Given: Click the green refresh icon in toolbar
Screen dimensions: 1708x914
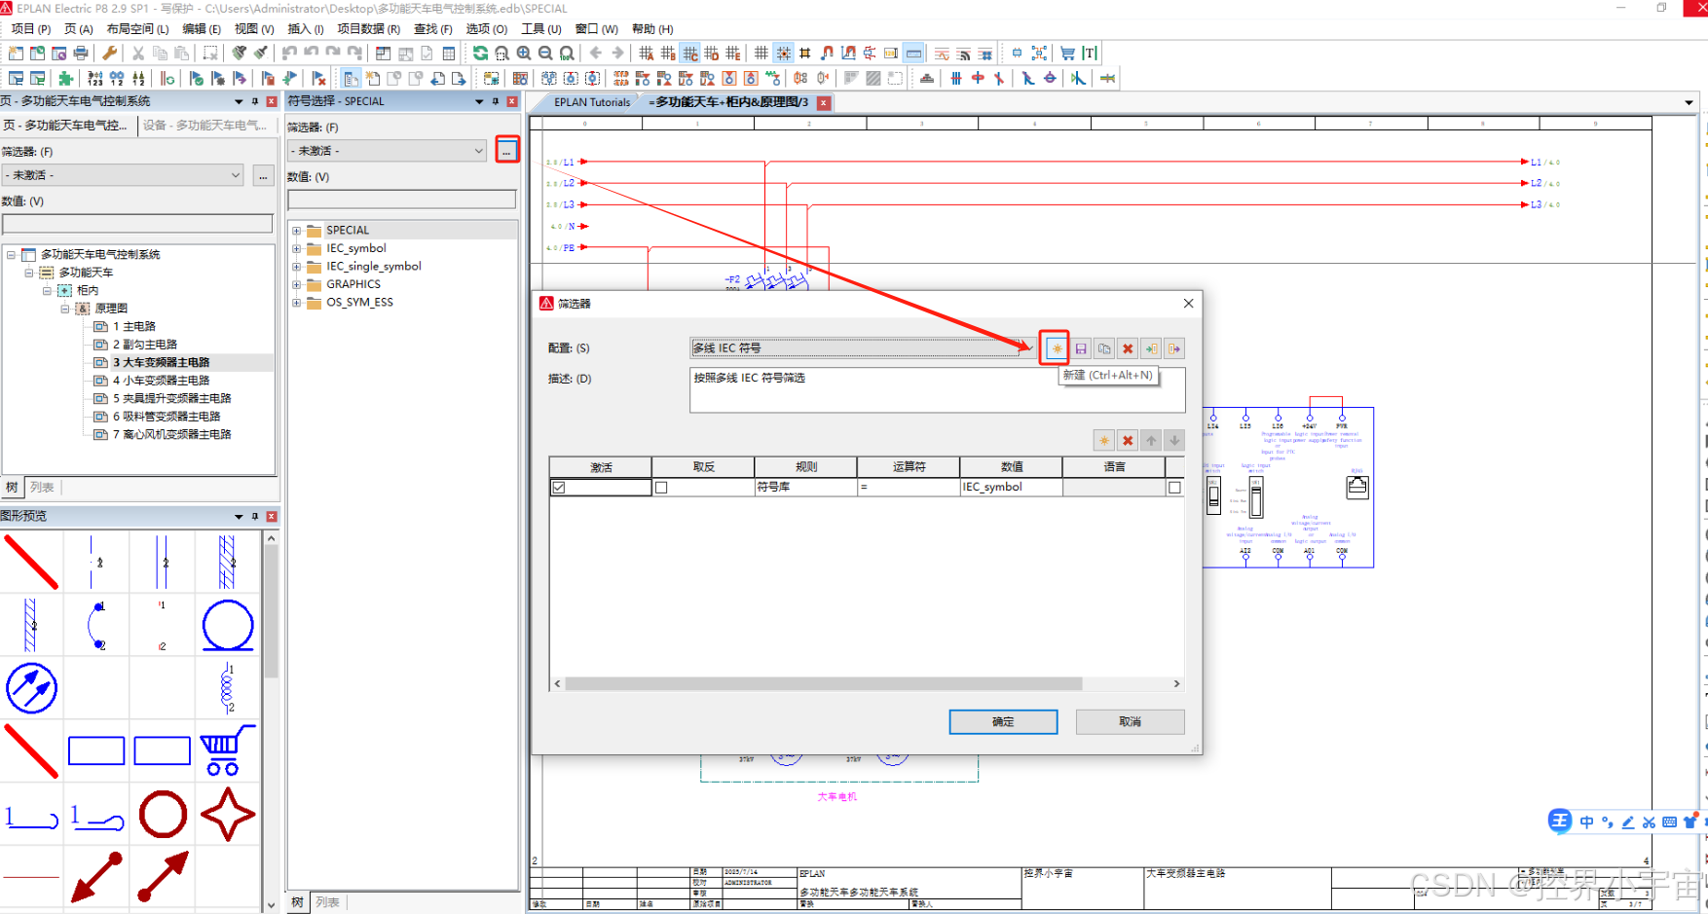Looking at the screenshot, I should (480, 54).
